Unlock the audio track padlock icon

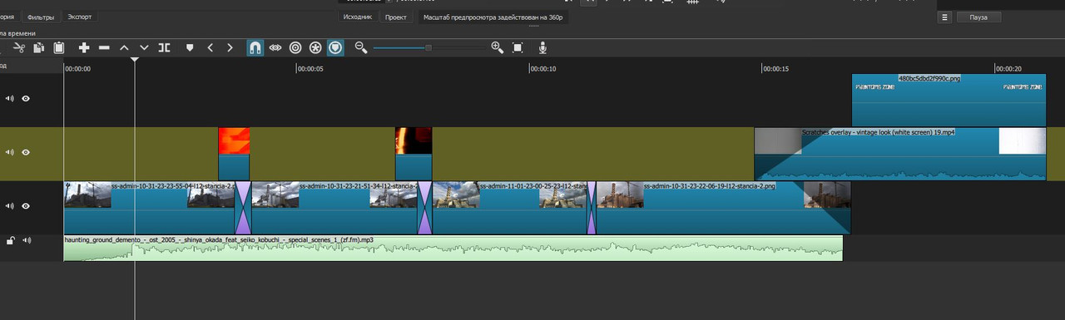(10, 241)
